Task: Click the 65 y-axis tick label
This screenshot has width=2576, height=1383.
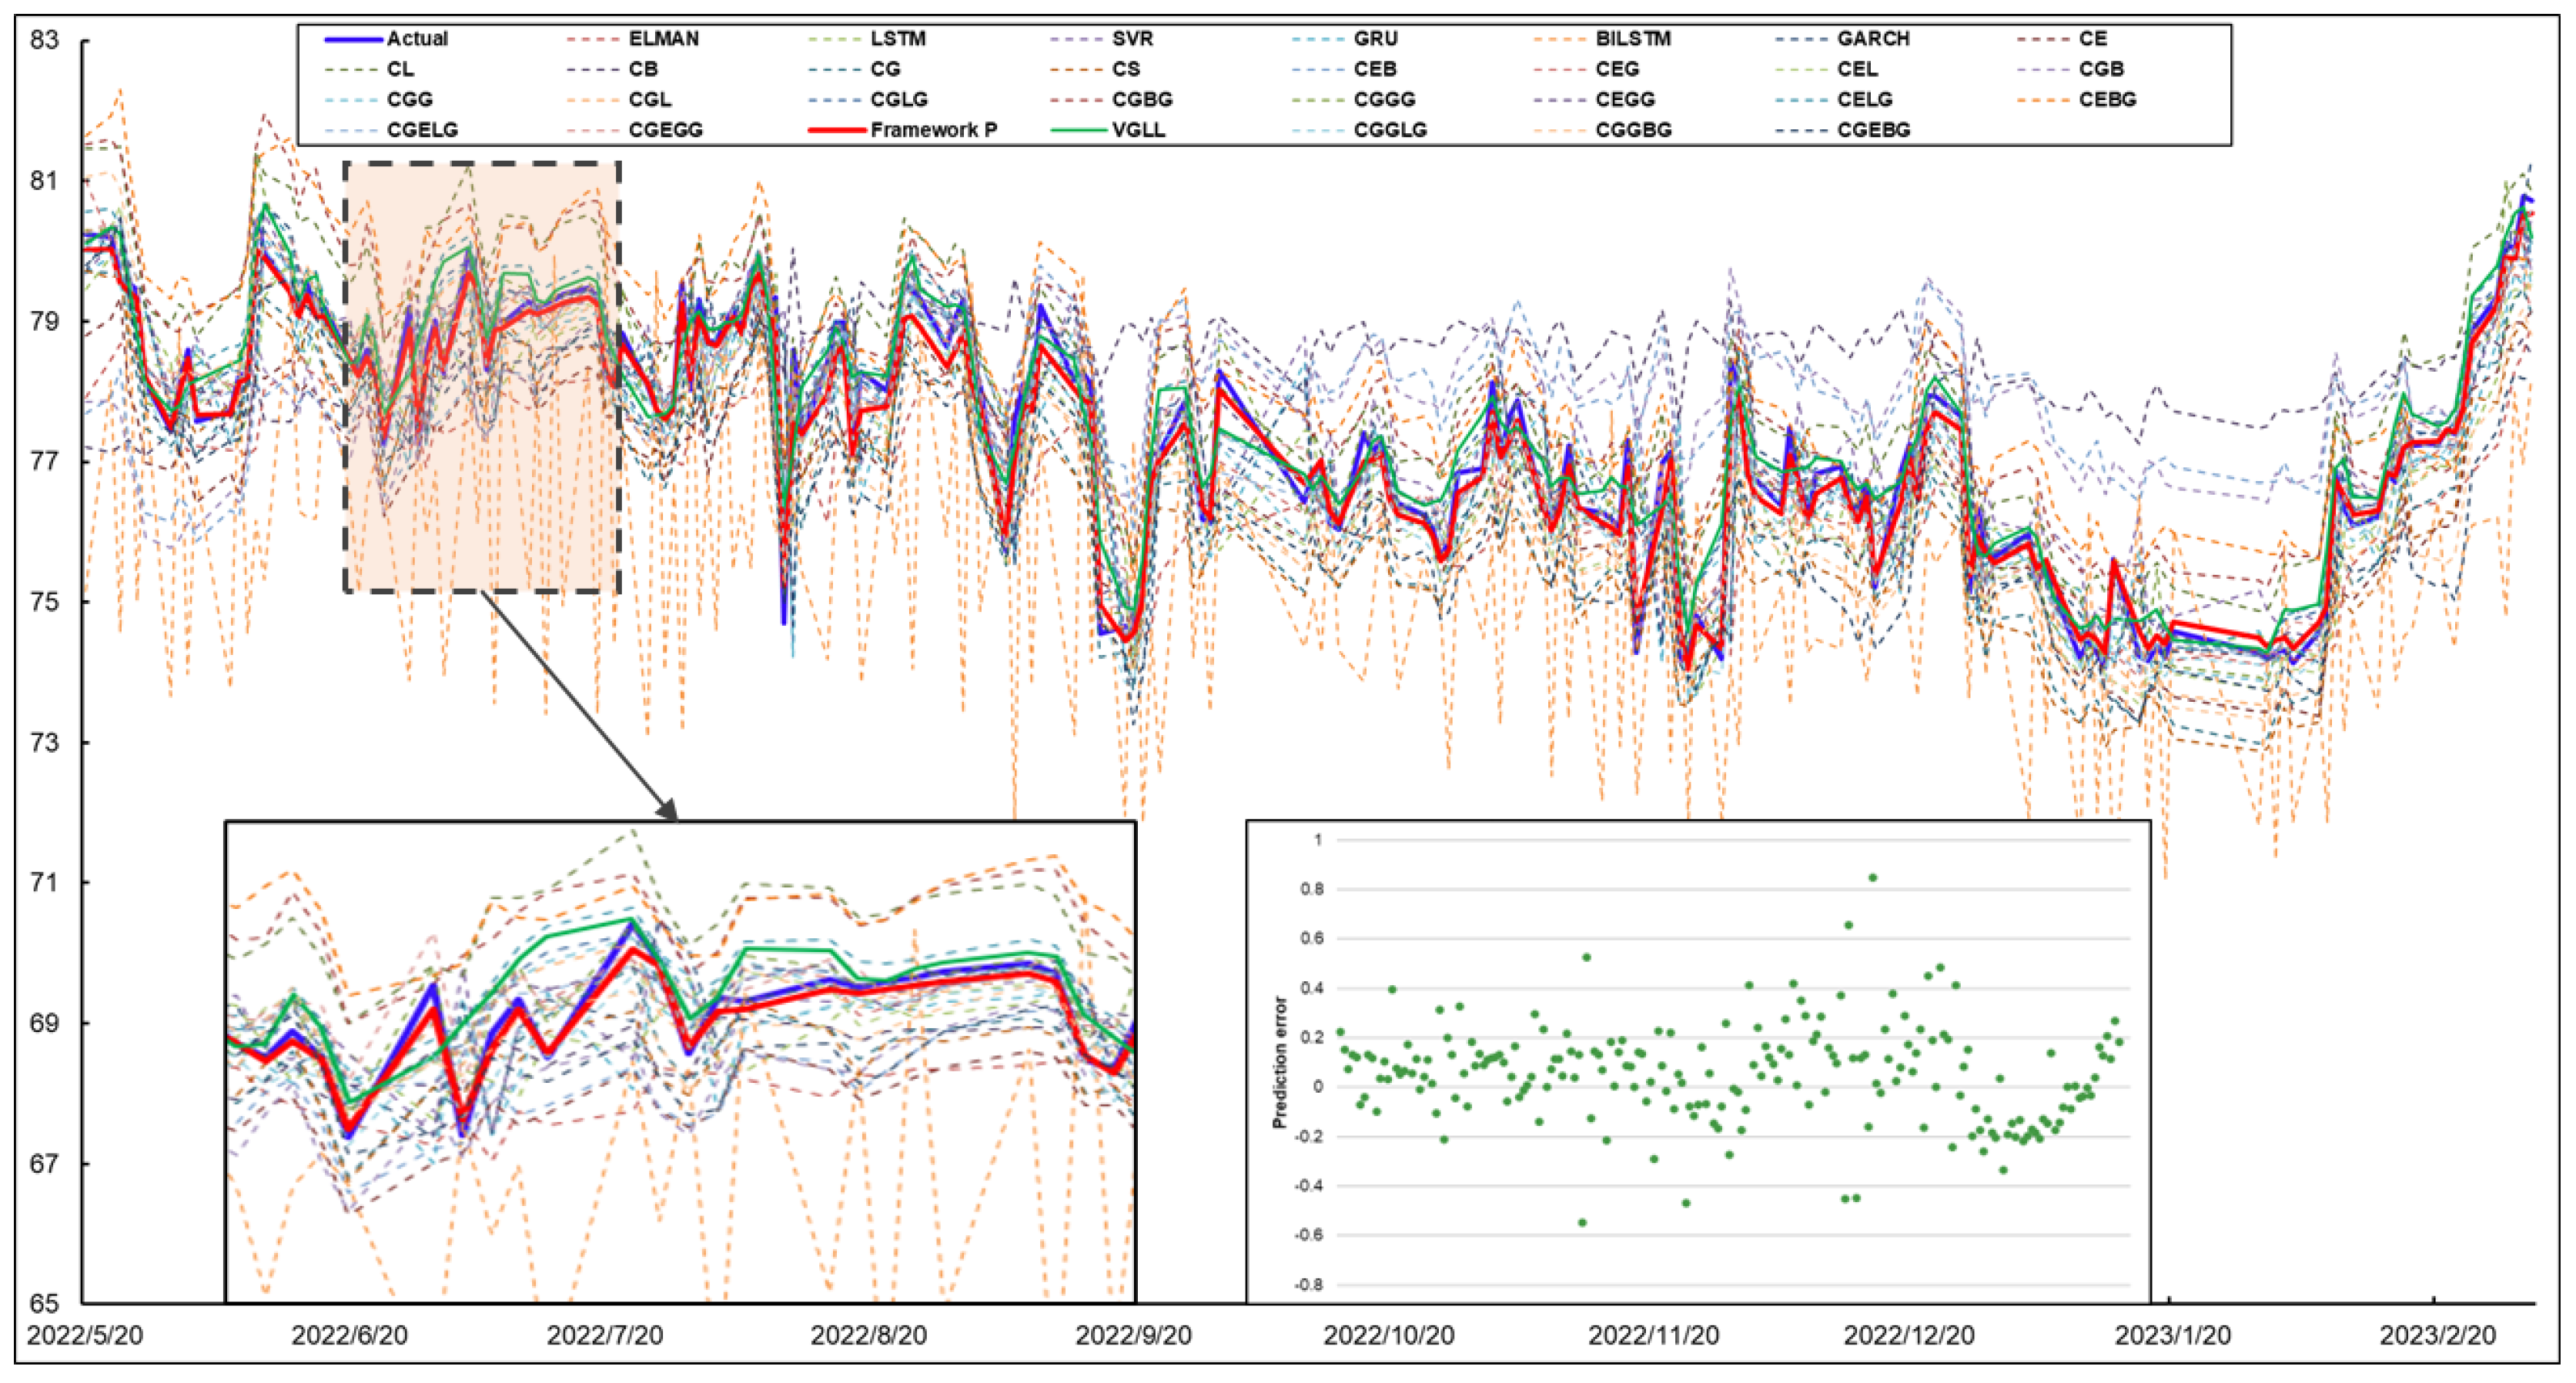Action: 44,1304
